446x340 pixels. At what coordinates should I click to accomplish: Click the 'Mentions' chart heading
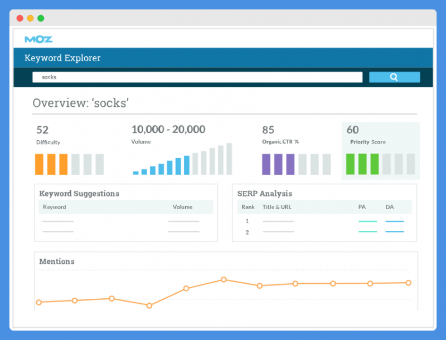(57, 262)
